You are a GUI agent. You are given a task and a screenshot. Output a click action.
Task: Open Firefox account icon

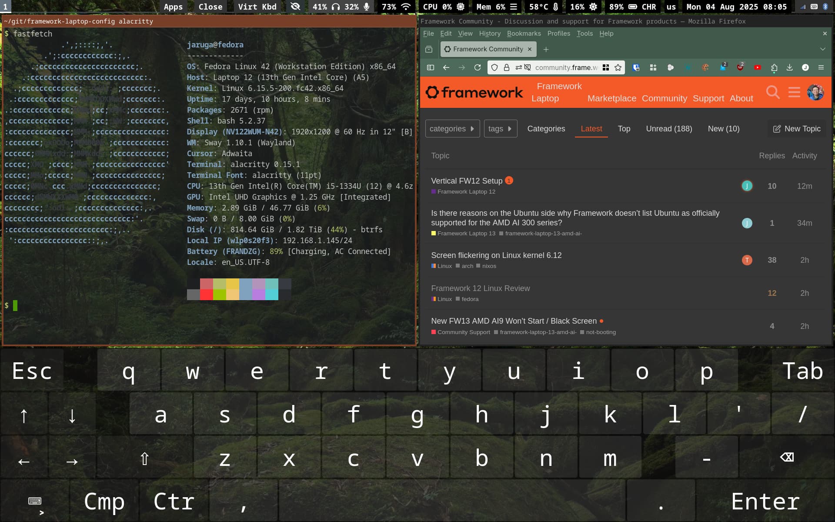[x=805, y=67]
